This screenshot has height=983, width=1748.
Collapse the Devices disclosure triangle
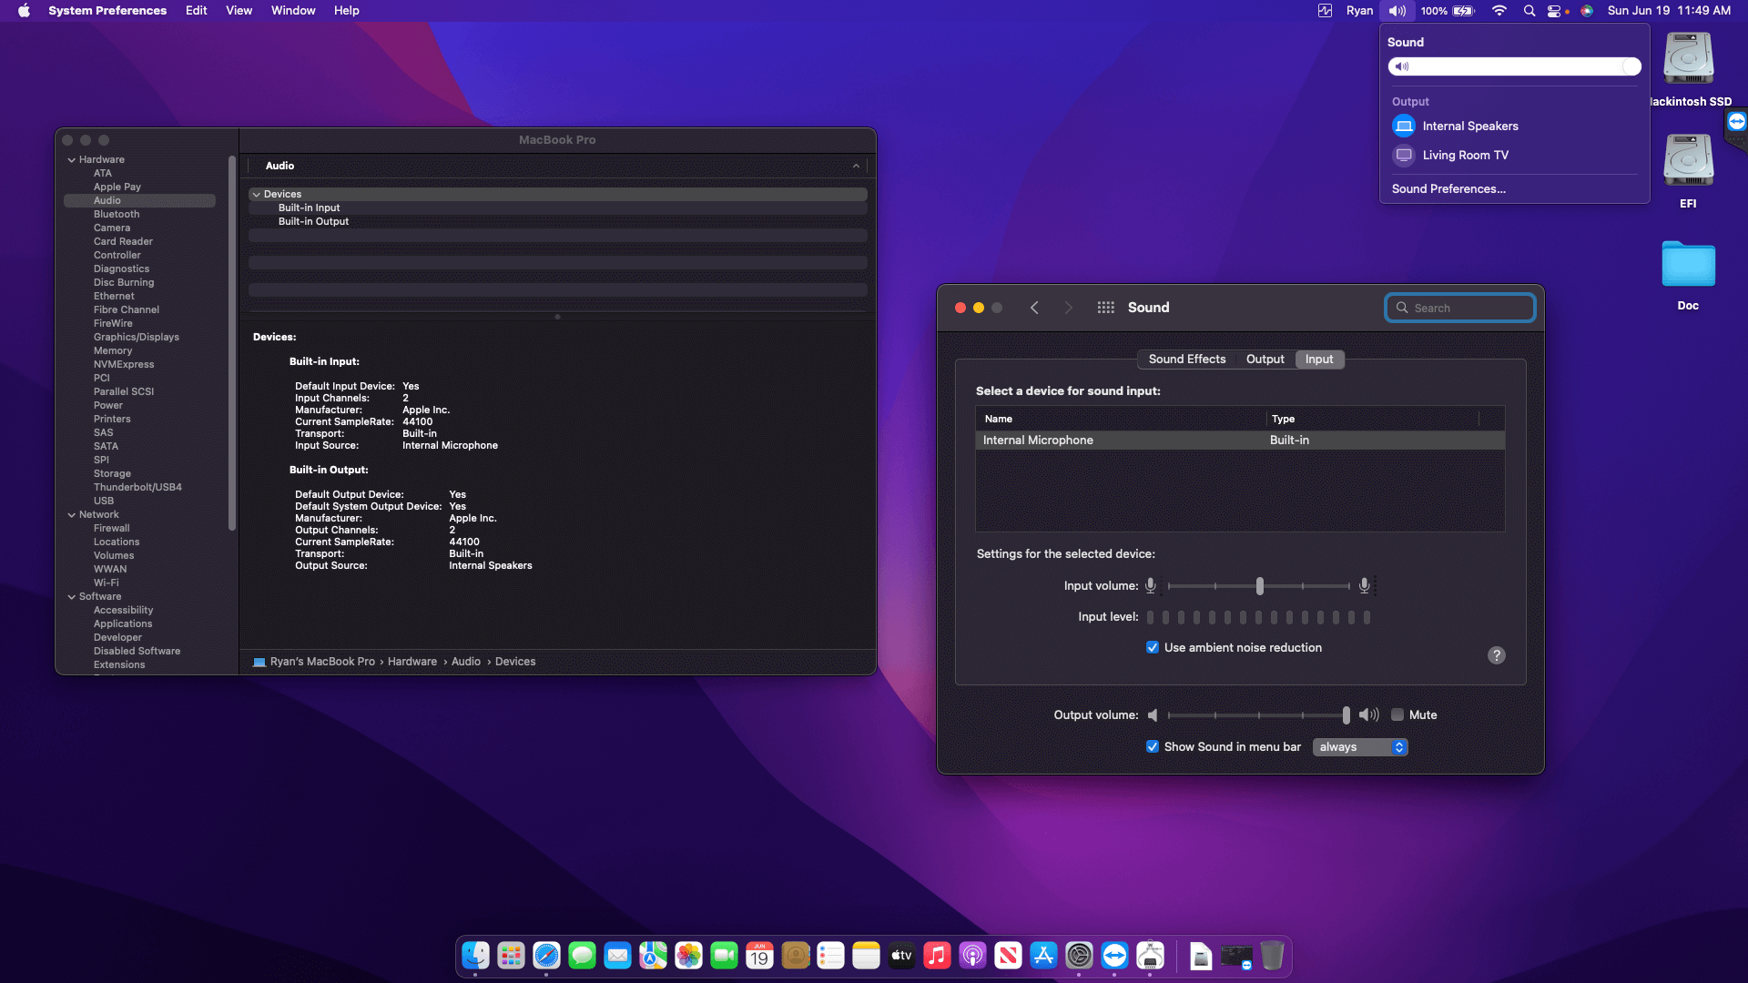257,194
